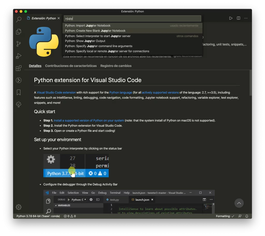Open the more actions ellipsis menu
Image resolution: width=265 pixels, height=236 pixels.
[246, 18]
